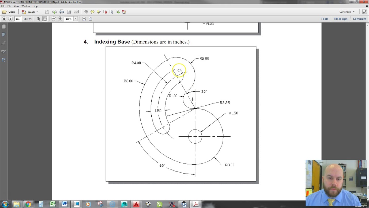Show the Comment pane
369x208 pixels.
coord(359,19)
